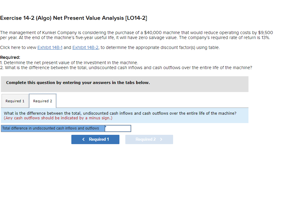Switch to the Required 1 tab

click(x=15, y=101)
